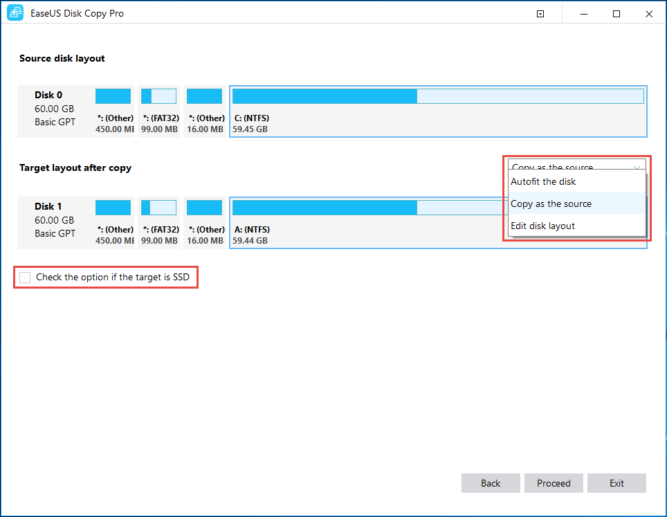Choose Edit disk layout option
Screen dimensions: 667x517
click(x=577, y=226)
